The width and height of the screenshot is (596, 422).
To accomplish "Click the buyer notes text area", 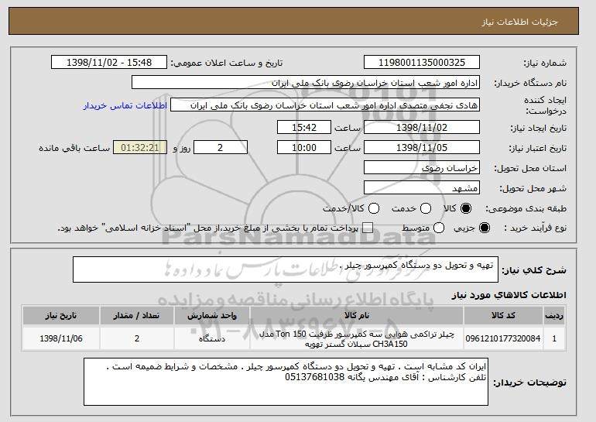I will coord(286,382).
